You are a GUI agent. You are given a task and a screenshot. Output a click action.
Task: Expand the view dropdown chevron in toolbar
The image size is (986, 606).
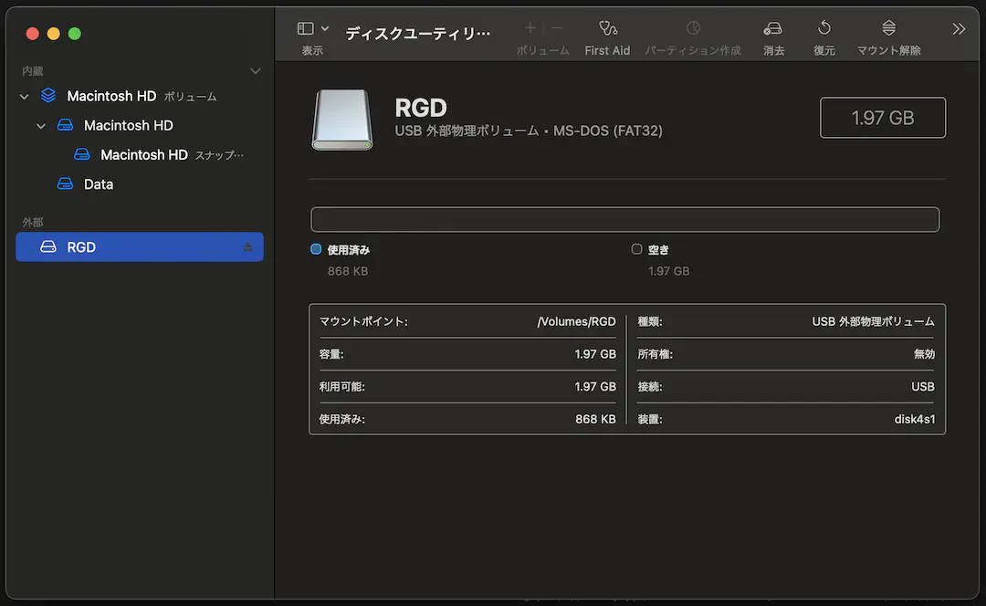tap(324, 28)
